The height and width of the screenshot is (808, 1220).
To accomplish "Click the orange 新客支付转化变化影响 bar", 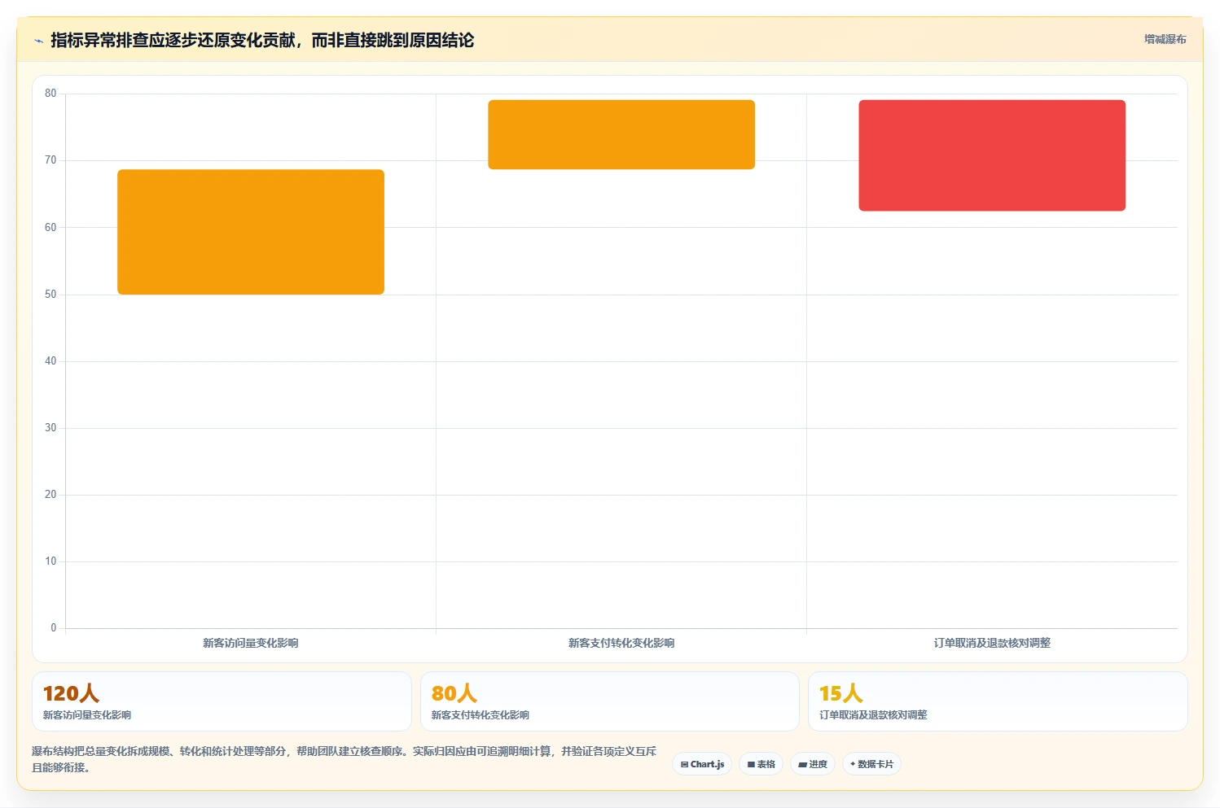I will pos(621,134).
